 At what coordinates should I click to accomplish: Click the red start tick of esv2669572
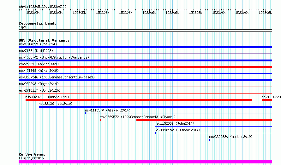[100, 120]
